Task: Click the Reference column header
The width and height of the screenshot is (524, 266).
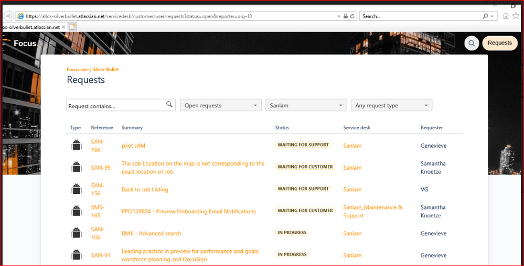Action: pos(102,127)
